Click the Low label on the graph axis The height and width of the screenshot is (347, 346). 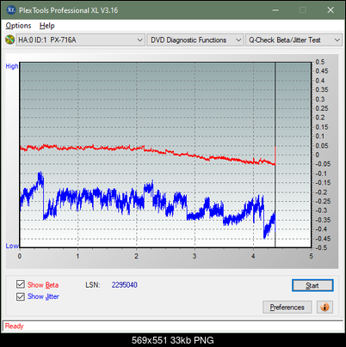point(12,246)
